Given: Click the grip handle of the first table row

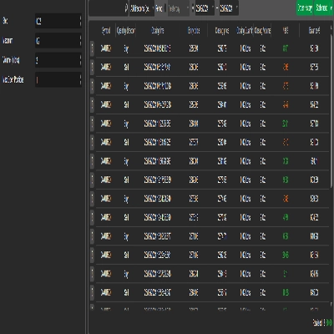Looking at the screenshot, I should [93, 48].
